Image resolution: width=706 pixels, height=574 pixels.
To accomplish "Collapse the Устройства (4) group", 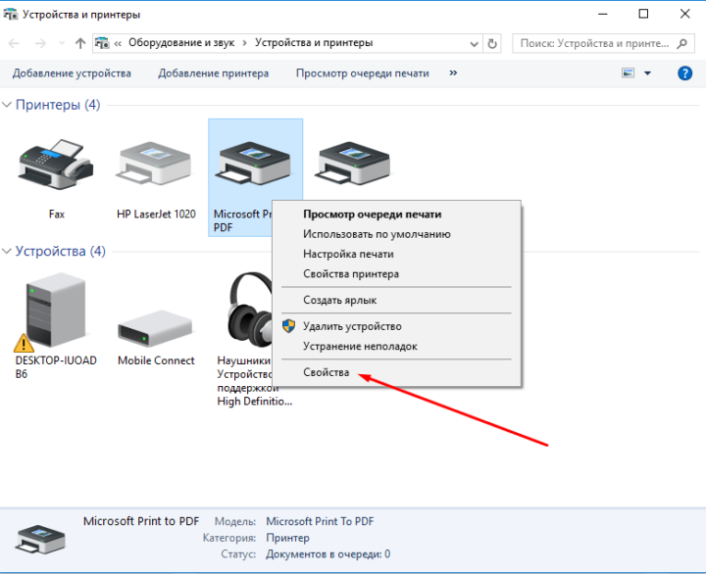I will 8,252.
